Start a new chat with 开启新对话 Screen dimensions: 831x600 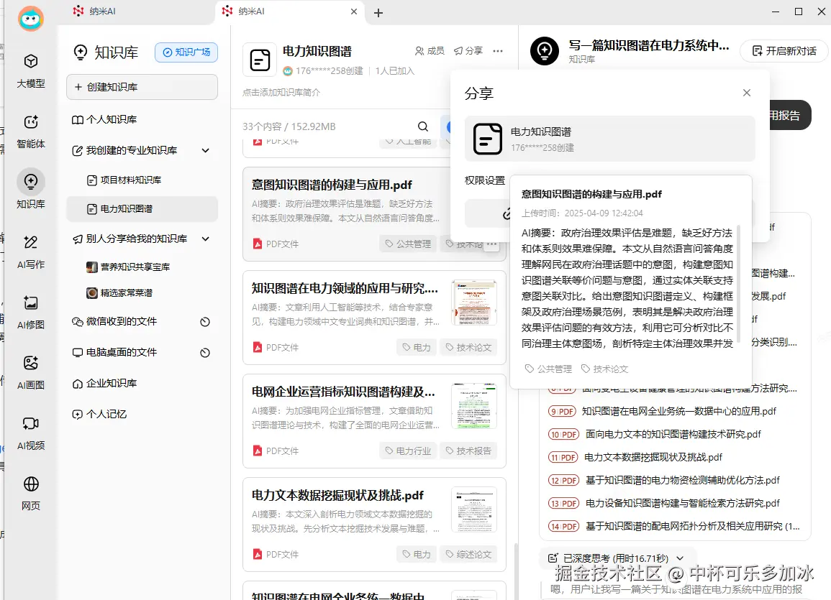pyautogui.click(x=784, y=51)
